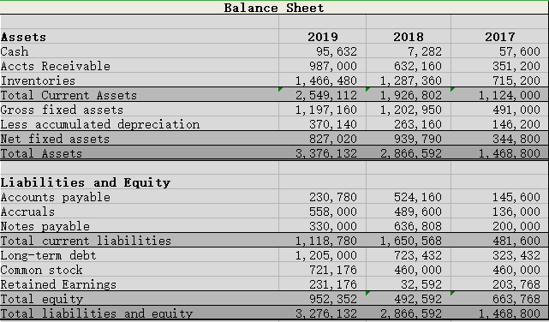The width and height of the screenshot is (549, 322).
Task: Select Total Current Assets value 2,549,112
Action: point(326,95)
